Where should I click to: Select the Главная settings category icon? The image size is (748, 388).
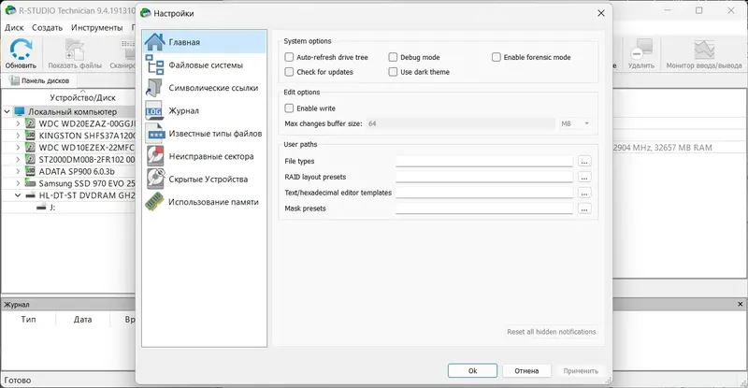(x=156, y=42)
